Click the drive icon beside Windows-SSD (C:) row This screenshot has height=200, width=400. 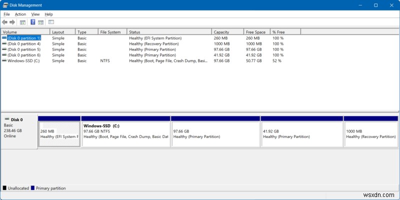click(x=4, y=60)
